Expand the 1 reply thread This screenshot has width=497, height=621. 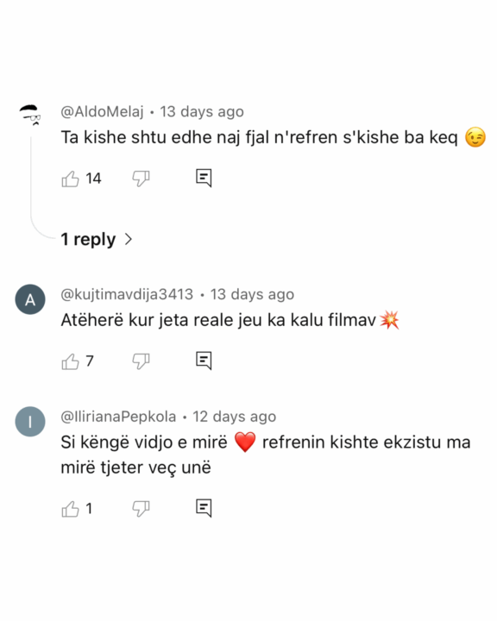97,239
